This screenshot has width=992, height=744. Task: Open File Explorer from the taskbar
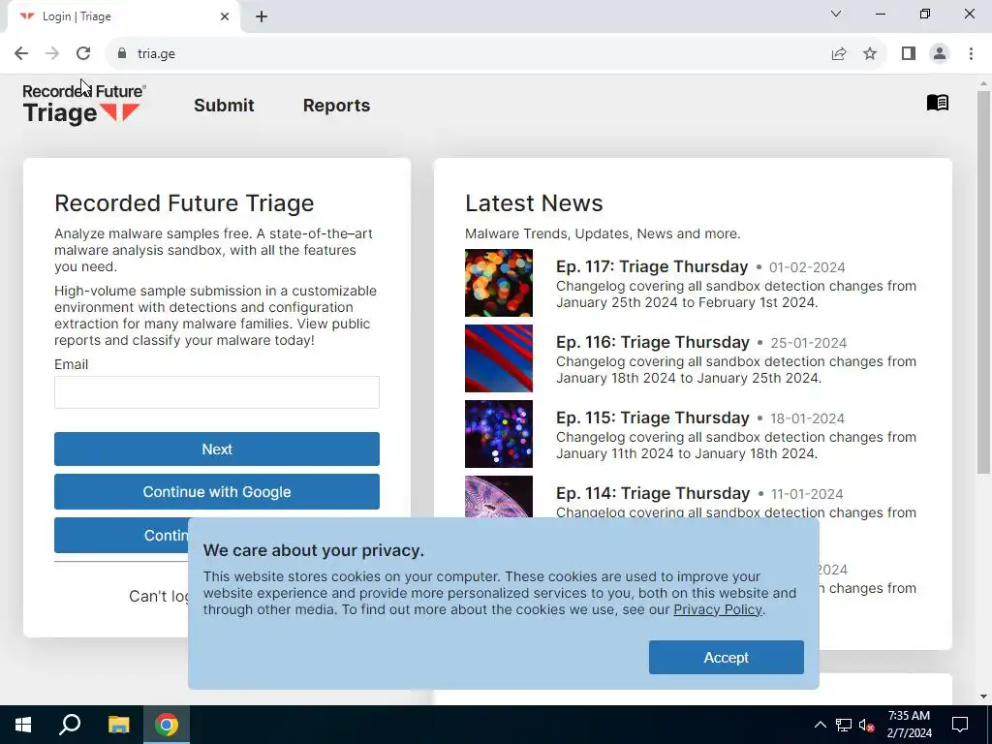[x=118, y=725]
